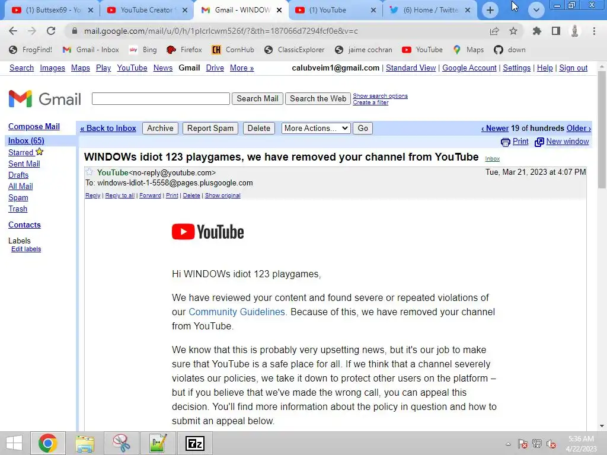Click the Search the Web button
607x455 pixels.
click(318, 99)
